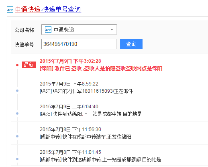This screenshot has width=208, height=167.
Task: Click the timeline dot for 上午6:04:40 entry
Action: (x=17, y=113)
